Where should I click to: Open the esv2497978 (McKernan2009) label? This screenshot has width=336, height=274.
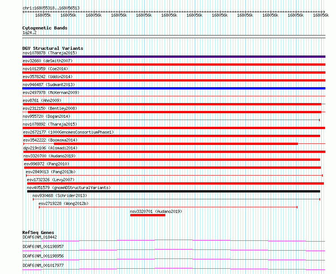[51, 92]
